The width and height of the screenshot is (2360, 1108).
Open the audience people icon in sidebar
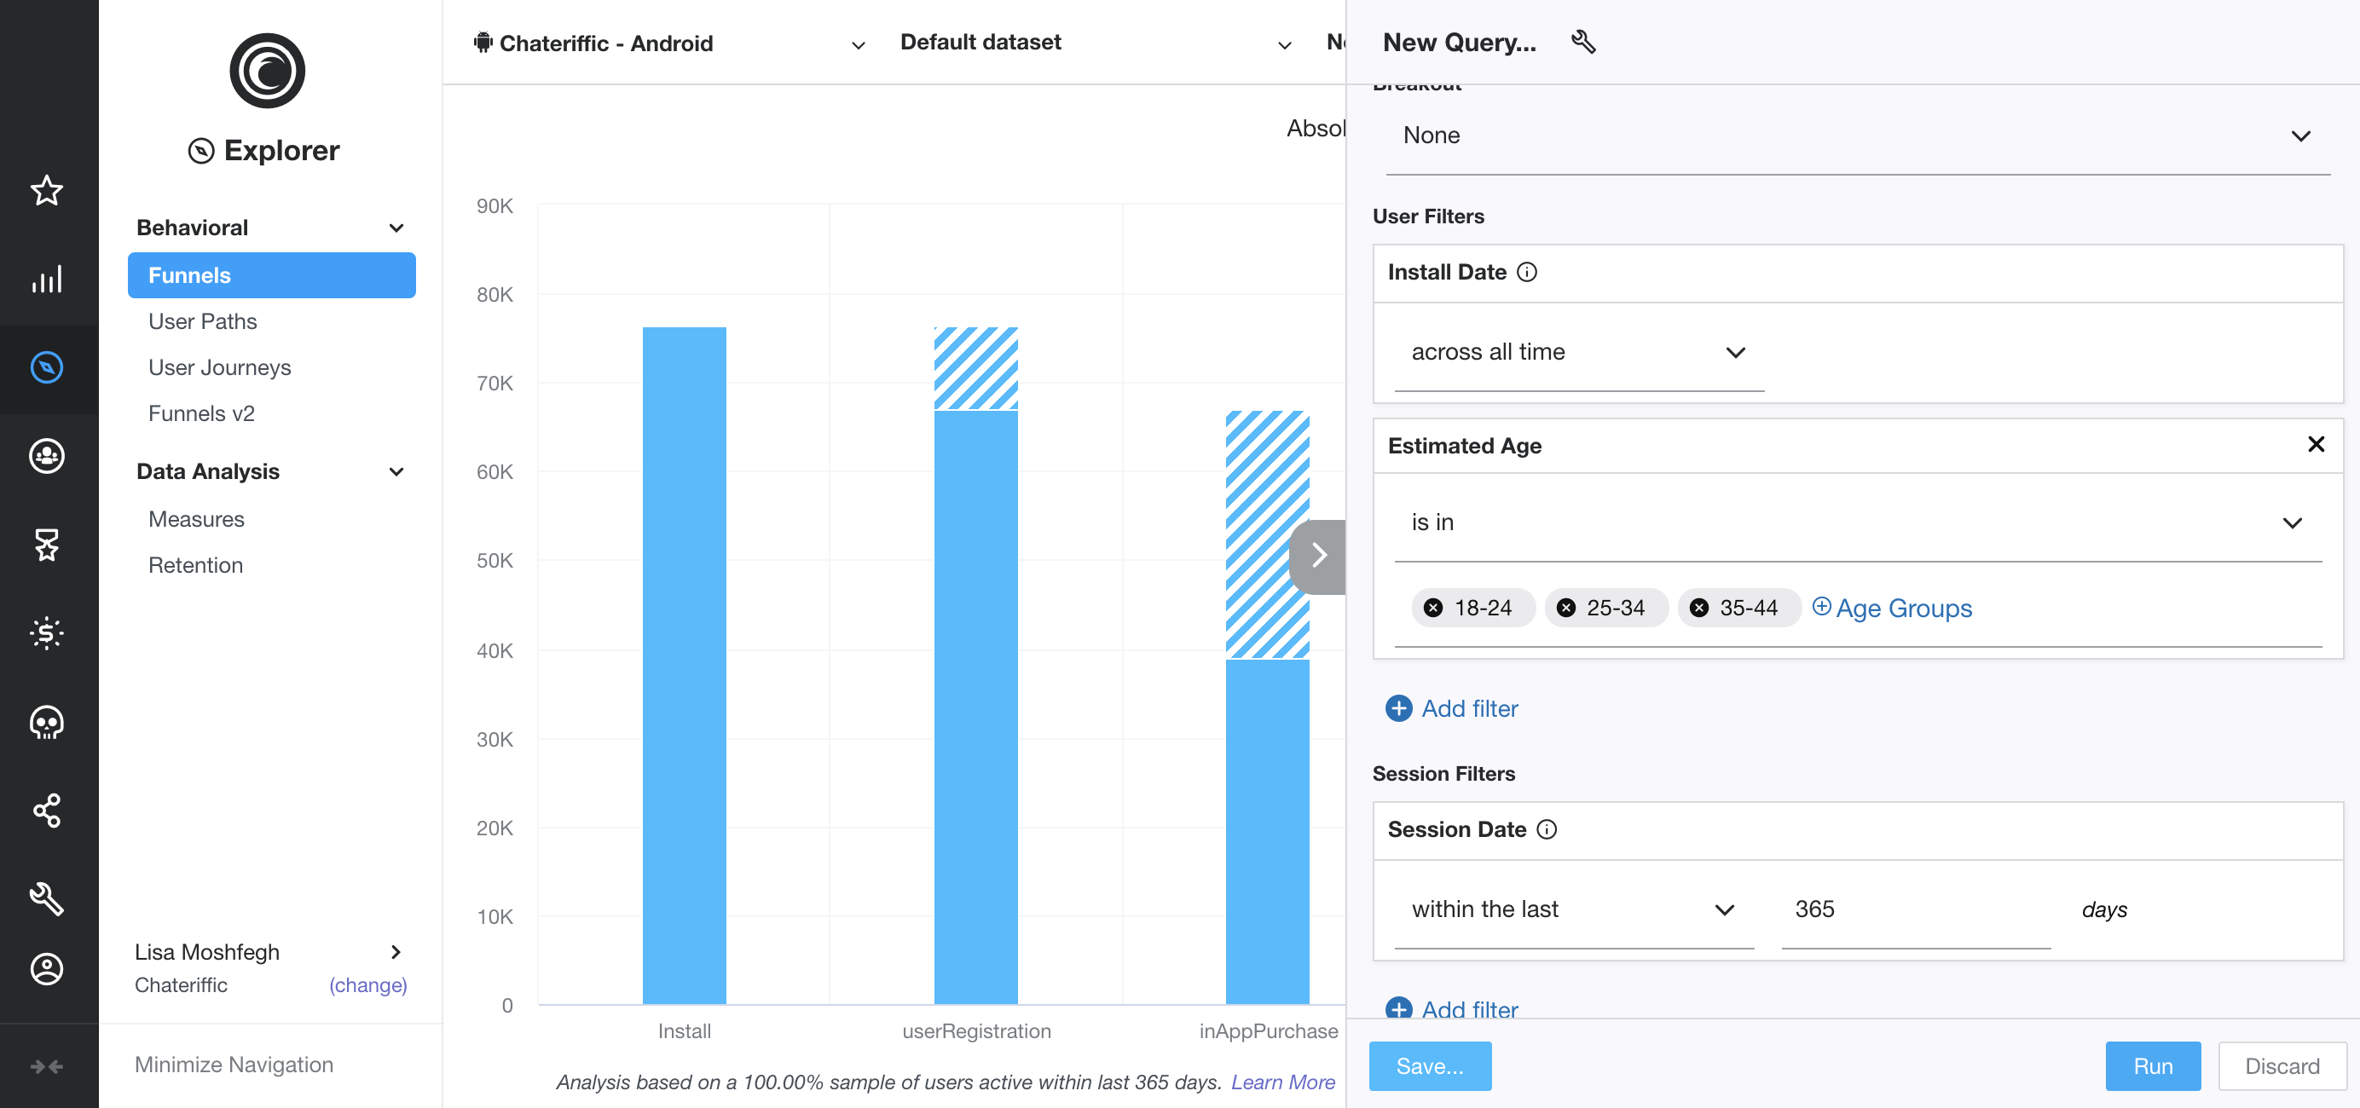coord(47,456)
